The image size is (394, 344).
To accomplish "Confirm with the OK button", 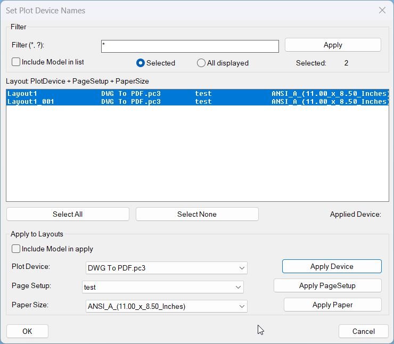I will coord(27,331).
